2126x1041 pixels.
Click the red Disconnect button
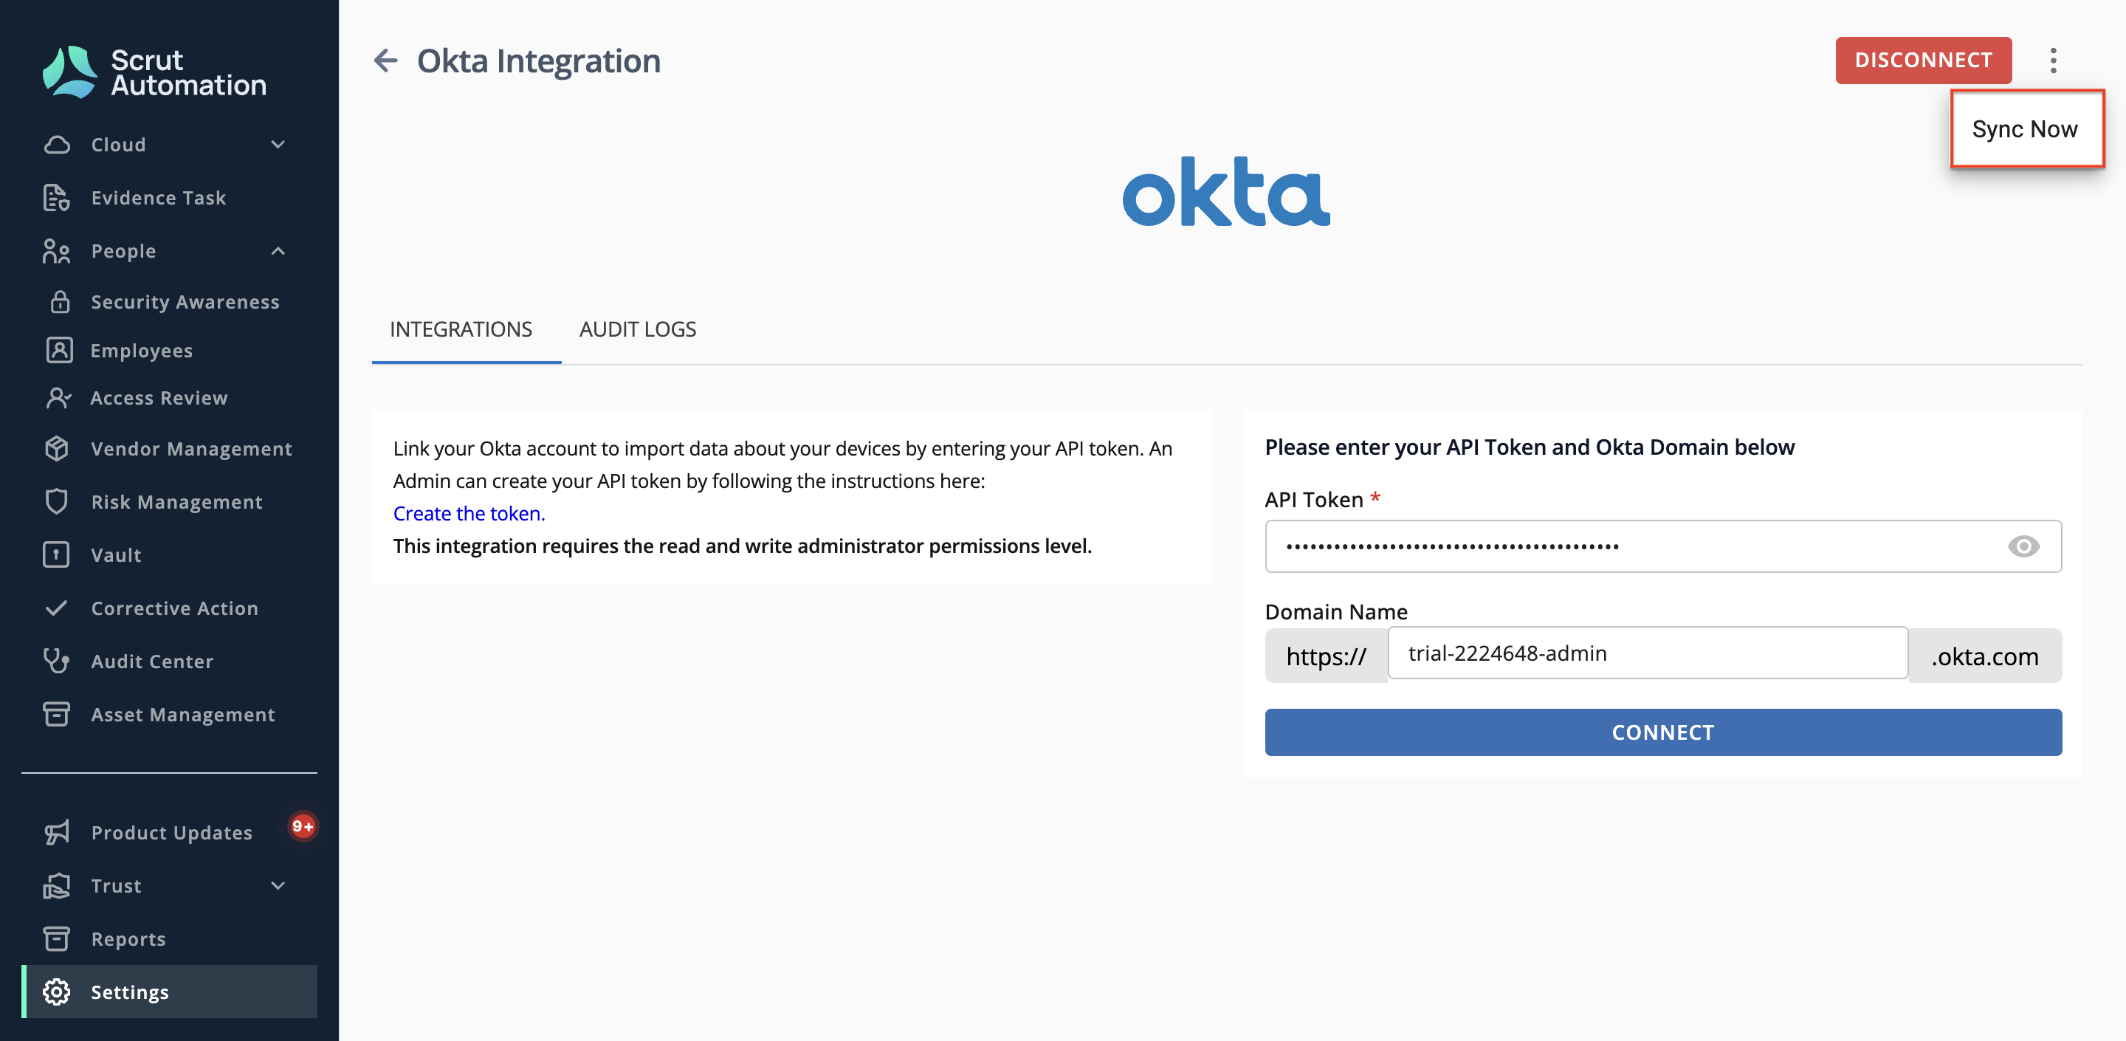tap(1923, 61)
